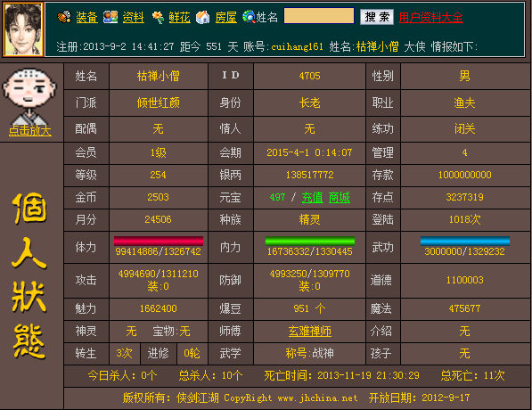
Task: Click the magnifier search icon beside 姓名
Action: [249, 17]
